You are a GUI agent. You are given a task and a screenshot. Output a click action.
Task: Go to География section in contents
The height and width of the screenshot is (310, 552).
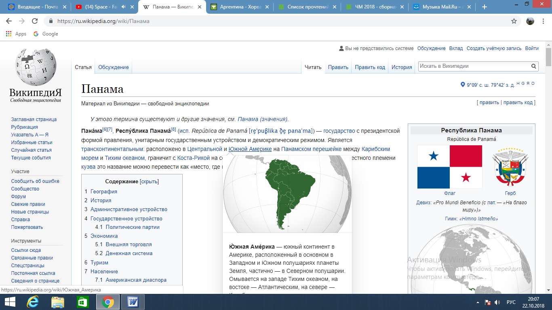coord(104,192)
